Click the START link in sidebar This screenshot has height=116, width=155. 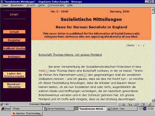[14, 15]
